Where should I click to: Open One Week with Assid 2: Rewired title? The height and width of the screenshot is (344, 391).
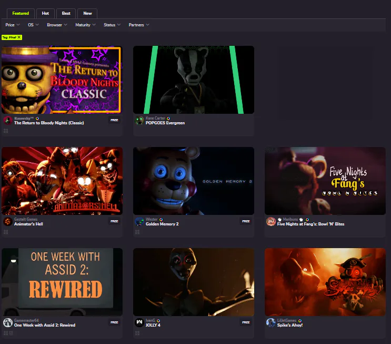click(x=45, y=325)
